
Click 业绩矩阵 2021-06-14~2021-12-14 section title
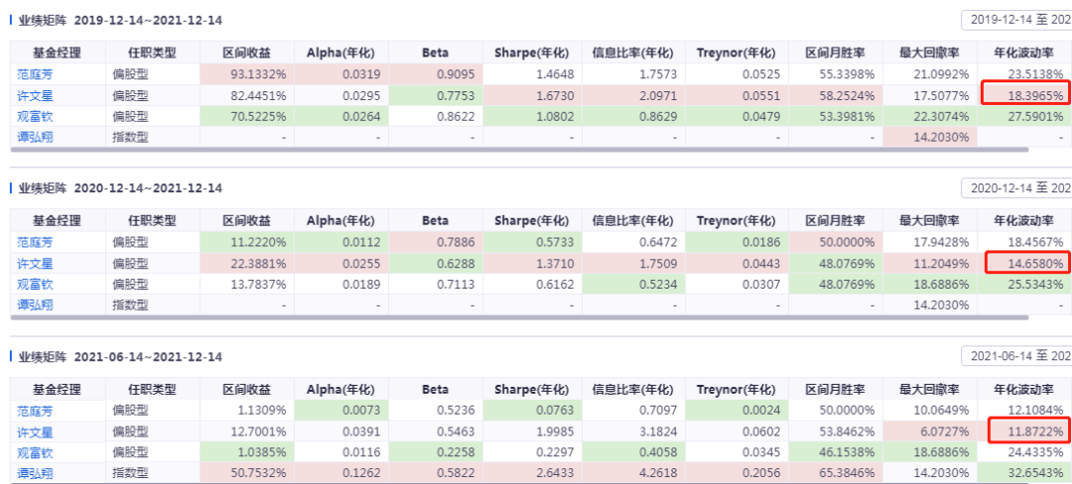[x=120, y=356]
